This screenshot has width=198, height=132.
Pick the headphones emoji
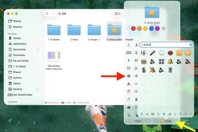click(x=161, y=53)
